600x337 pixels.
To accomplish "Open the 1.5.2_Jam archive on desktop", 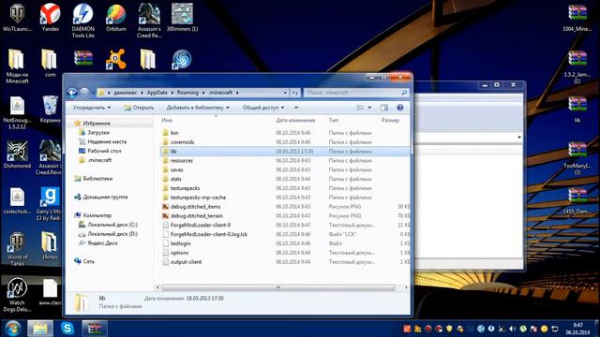I will (577, 66).
